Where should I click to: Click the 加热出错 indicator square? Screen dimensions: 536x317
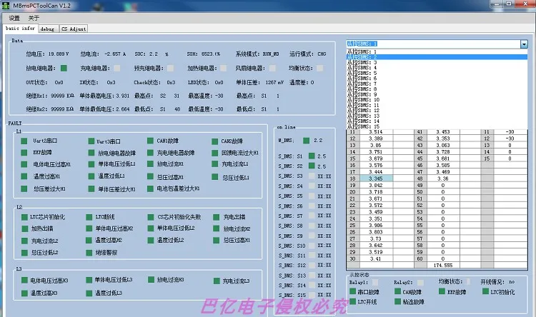point(24,229)
